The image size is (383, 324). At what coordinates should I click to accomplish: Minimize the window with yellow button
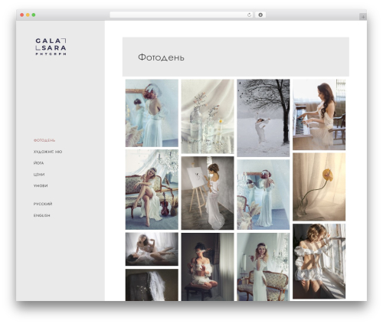[x=28, y=15]
